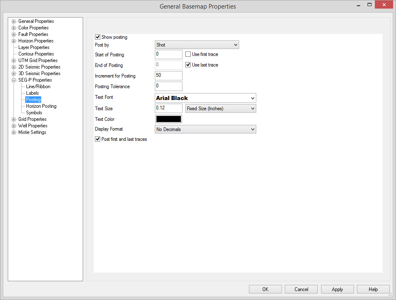
Task: Click the black Text Color swatch
Action: [169, 119]
